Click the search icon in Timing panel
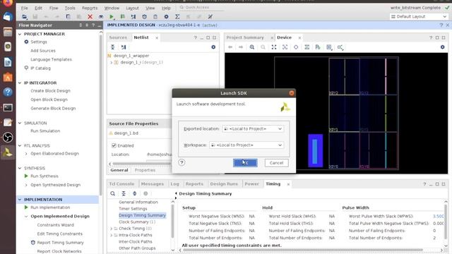This screenshot has height=254, width=452. (113, 193)
